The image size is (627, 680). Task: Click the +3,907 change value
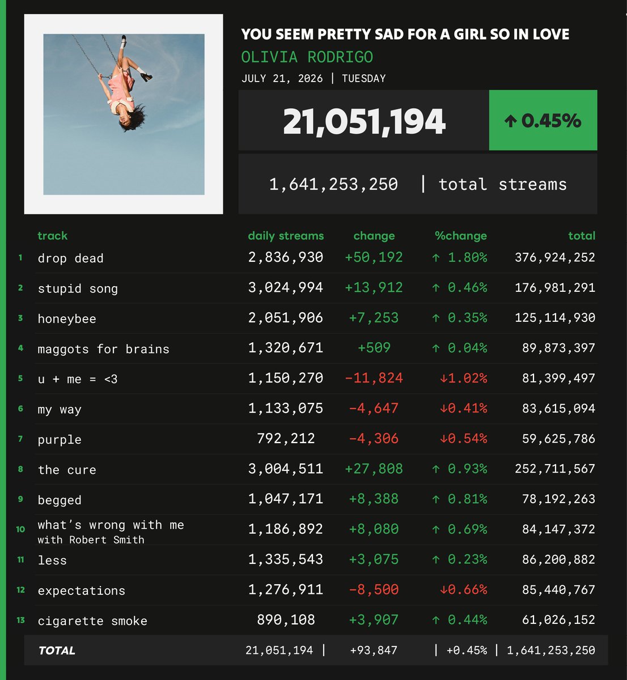(x=374, y=620)
